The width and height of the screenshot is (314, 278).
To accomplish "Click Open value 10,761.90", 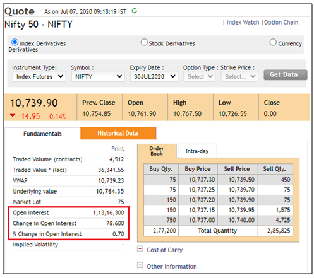I will [x=142, y=113].
